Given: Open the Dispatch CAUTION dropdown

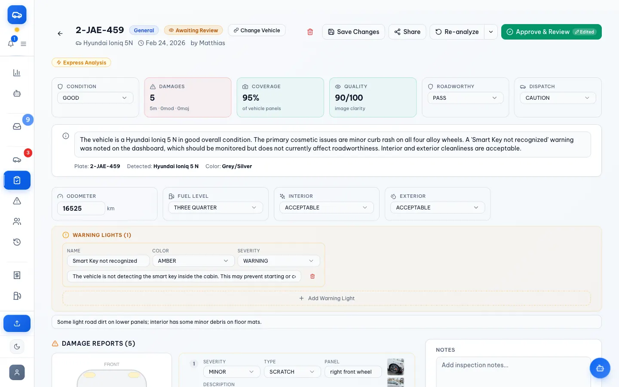Looking at the screenshot, I should 558,98.
